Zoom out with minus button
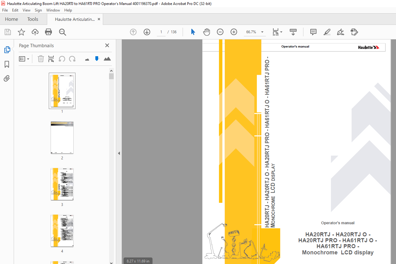Image resolution: width=396 pixels, height=264 pixels. pos(220,32)
